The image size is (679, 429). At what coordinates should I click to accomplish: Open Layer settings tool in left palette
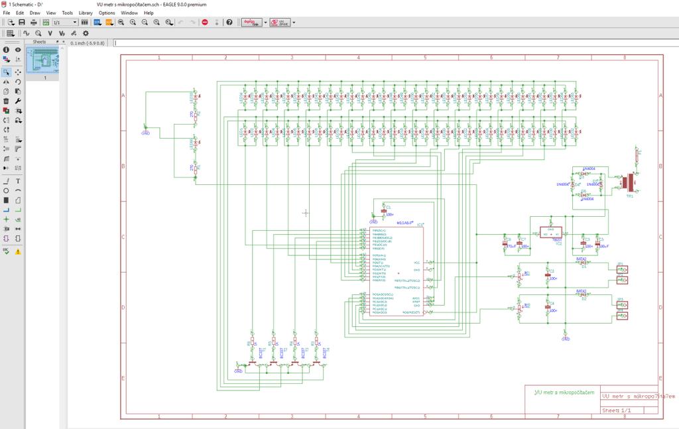(6, 59)
